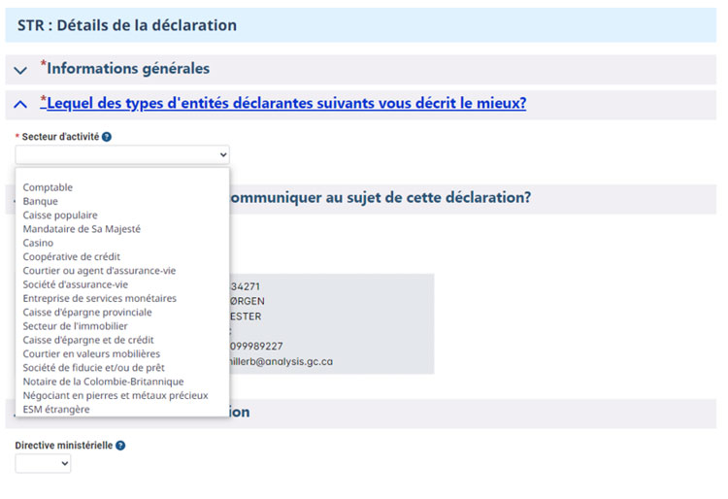The height and width of the screenshot is (499, 728).
Task: Expand Informations générales section
Action: (20, 70)
